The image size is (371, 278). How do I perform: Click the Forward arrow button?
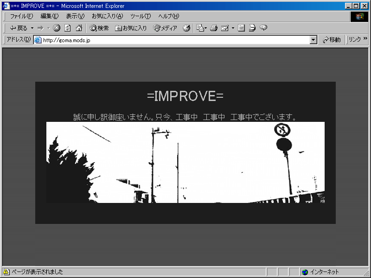(x=41, y=28)
